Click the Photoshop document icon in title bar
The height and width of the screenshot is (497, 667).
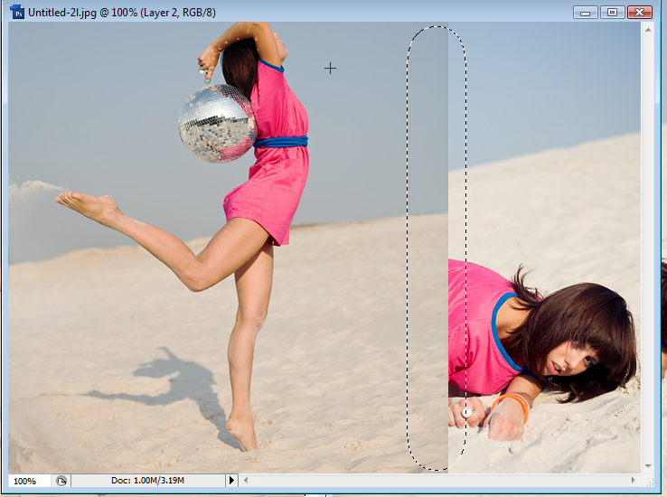(17, 12)
